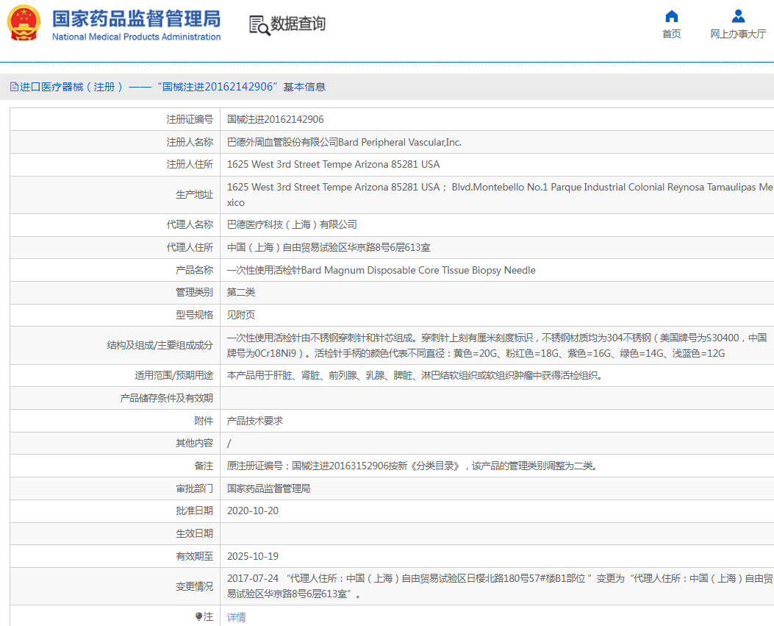Click the 生效日期 label
Image resolution: width=774 pixels, height=626 pixels.
click(x=195, y=533)
